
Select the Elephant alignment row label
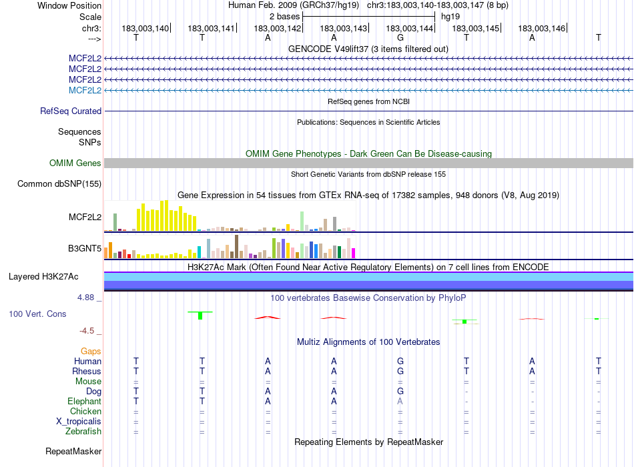(x=84, y=401)
